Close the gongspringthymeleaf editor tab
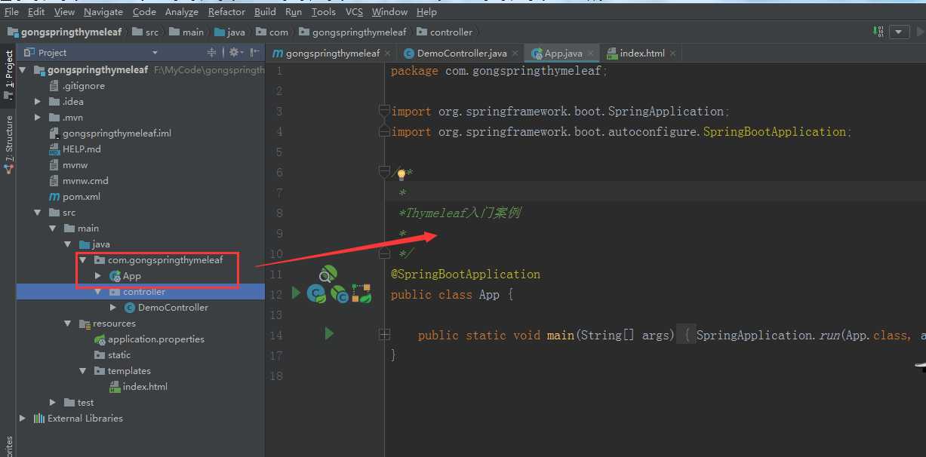The width and height of the screenshot is (926, 457). [x=387, y=54]
